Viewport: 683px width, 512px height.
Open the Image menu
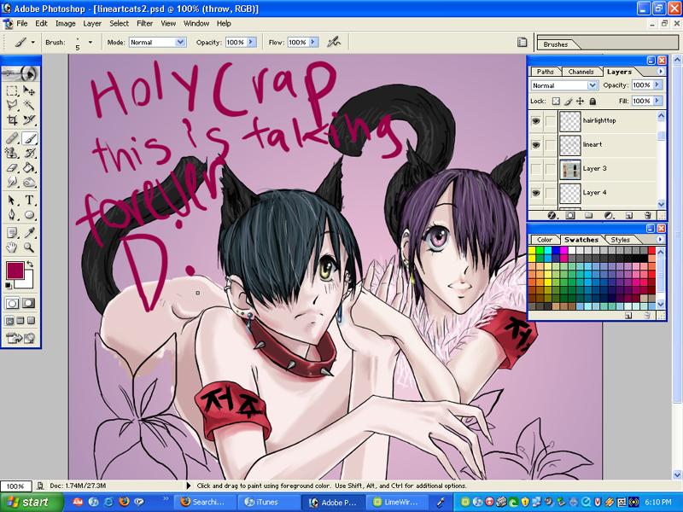[x=66, y=24]
